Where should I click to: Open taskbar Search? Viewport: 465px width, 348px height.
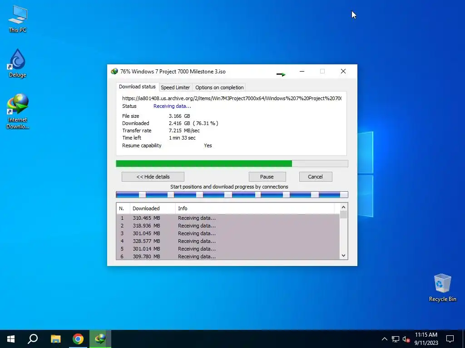[33, 339]
